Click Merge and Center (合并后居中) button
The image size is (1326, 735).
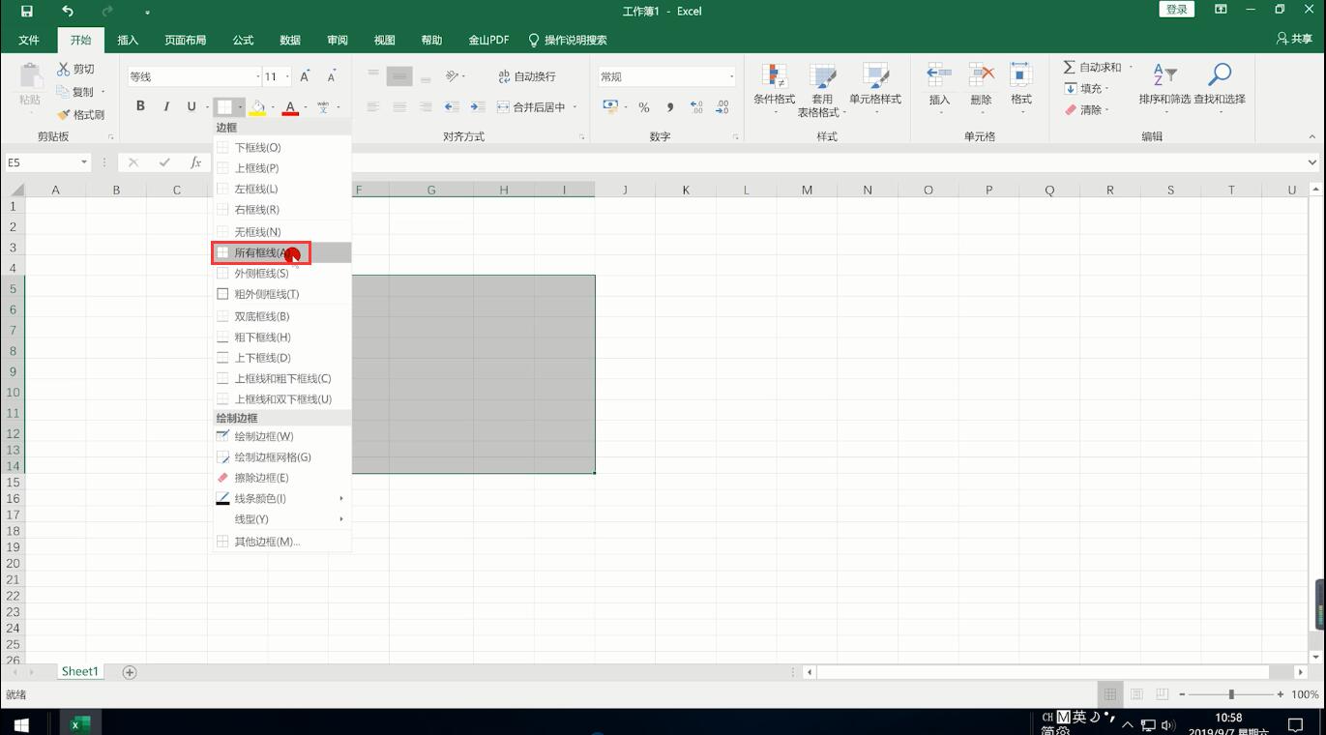[x=531, y=107]
